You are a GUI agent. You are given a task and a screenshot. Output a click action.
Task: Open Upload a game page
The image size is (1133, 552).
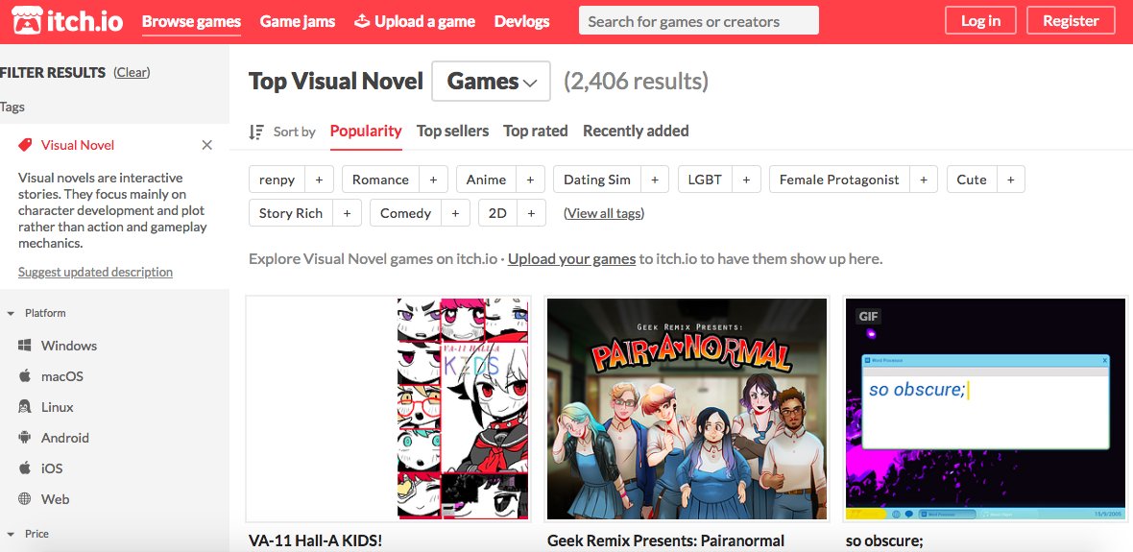(414, 21)
